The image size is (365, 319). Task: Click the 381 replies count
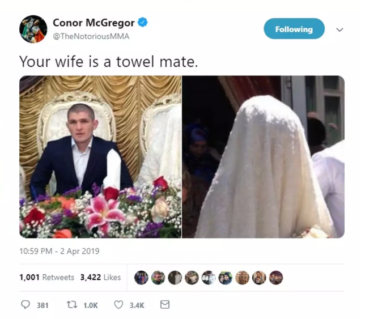coord(43,305)
